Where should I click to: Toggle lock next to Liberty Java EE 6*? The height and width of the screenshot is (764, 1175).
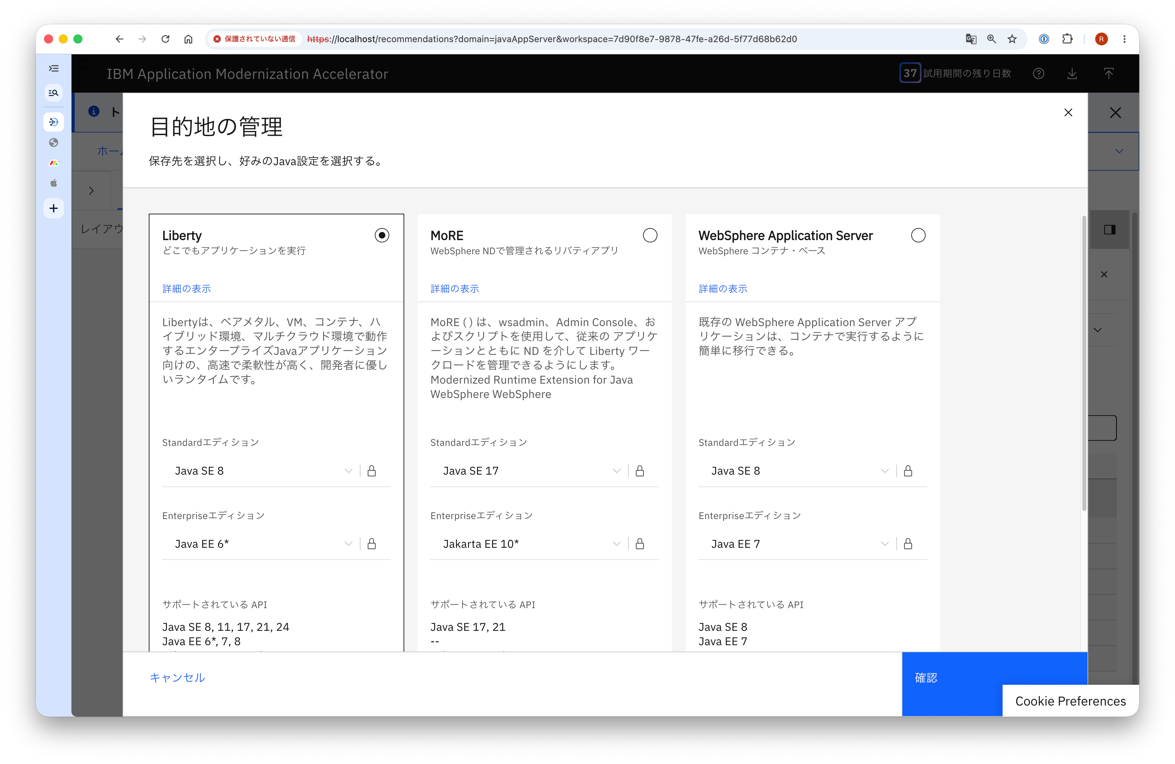click(x=372, y=544)
